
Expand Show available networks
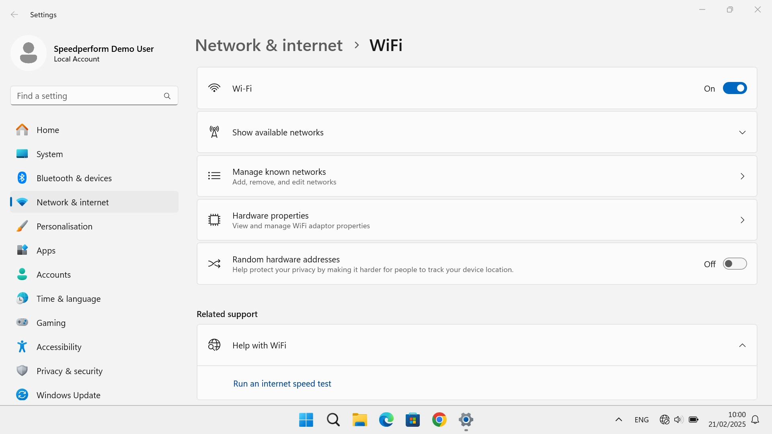pyautogui.click(x=742, y=132)
